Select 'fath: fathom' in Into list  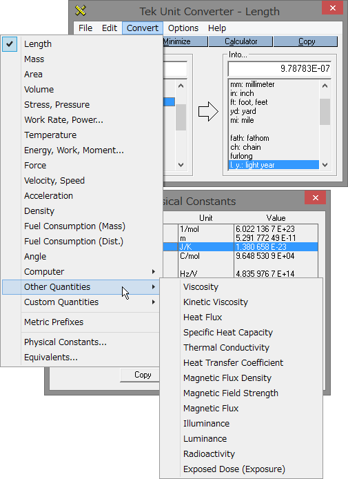[274, 138]
